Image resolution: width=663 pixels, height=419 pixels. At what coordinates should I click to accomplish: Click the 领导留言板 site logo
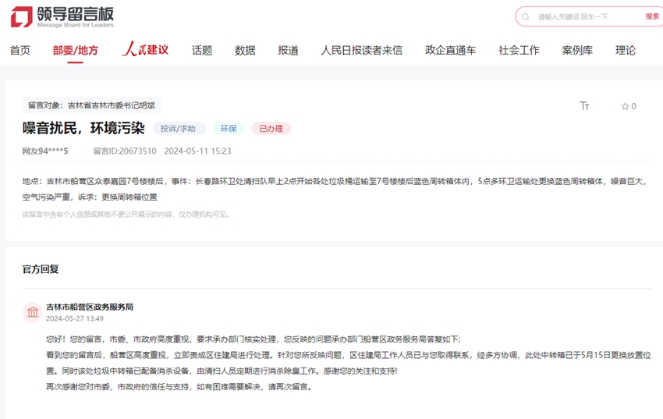pyautogui.click(x=62, y=16)
